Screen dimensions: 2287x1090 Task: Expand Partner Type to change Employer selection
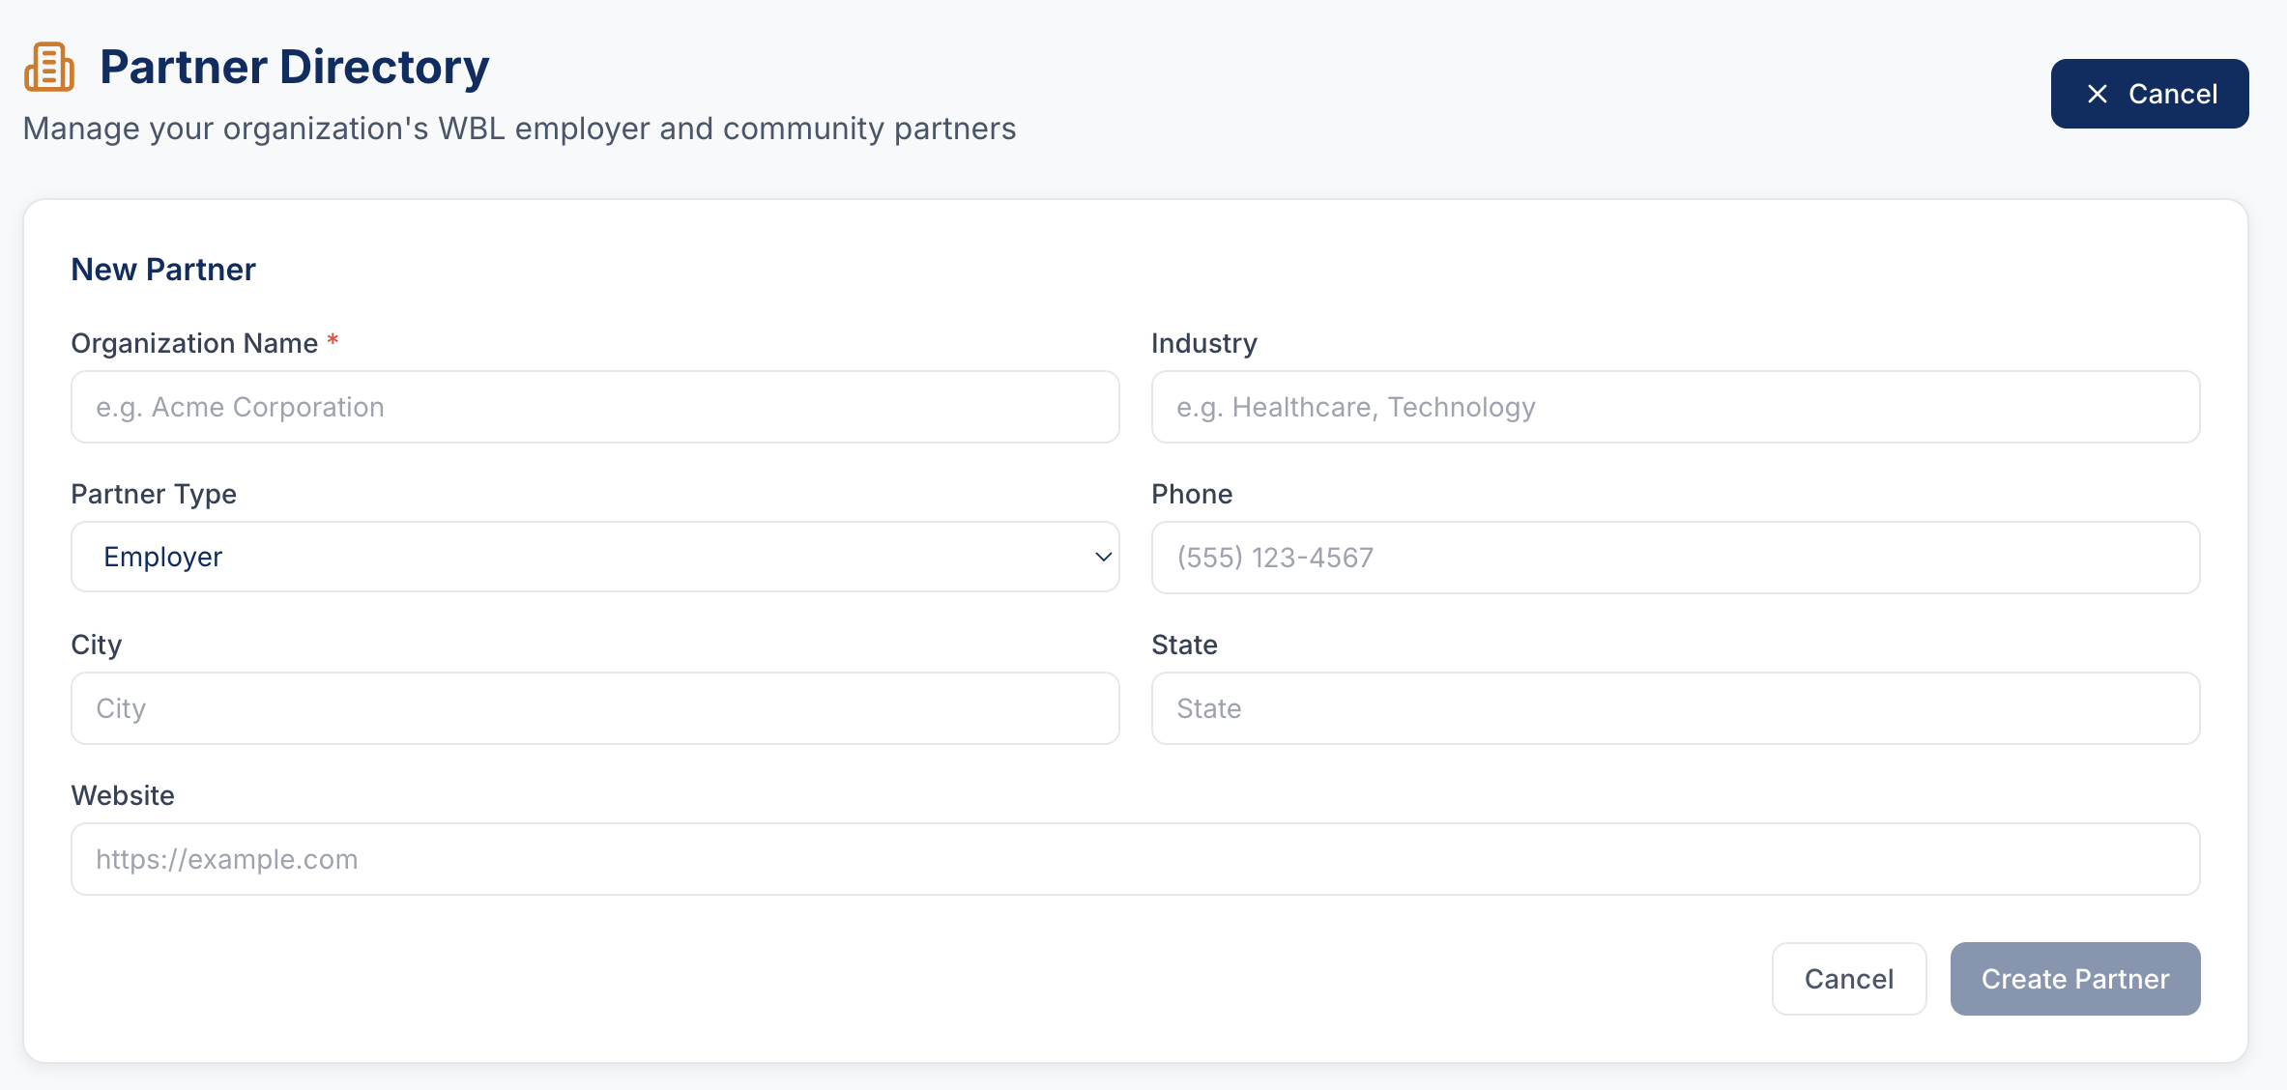(x=593, y=557)
